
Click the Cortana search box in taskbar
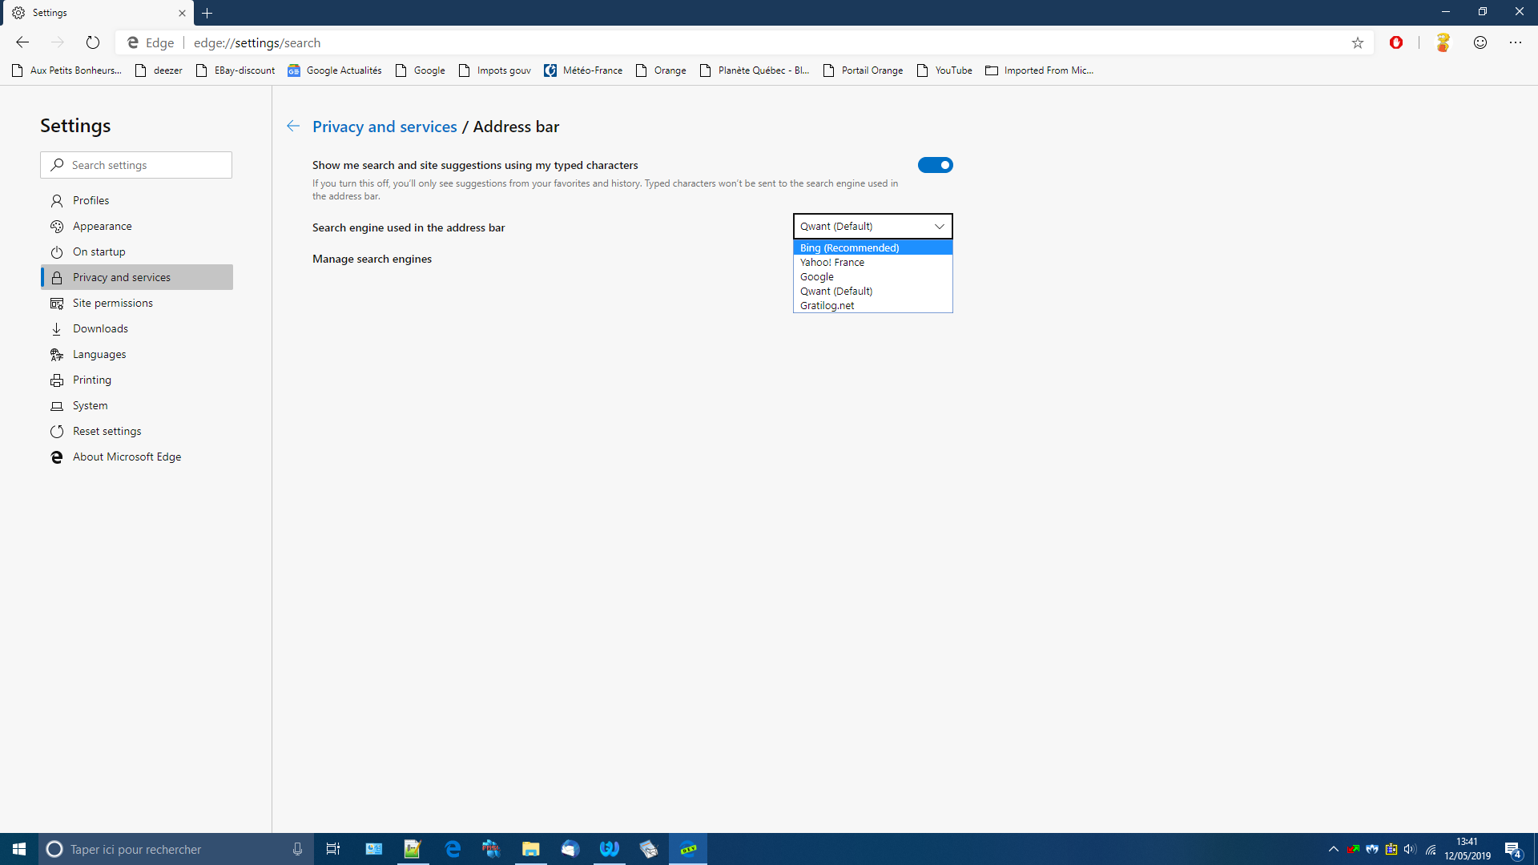175,849
